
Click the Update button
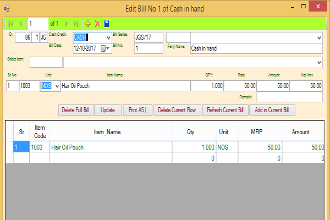(x=108, y=110)
